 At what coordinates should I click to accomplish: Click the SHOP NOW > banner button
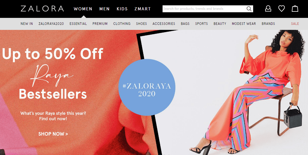(x=53, y=134)
